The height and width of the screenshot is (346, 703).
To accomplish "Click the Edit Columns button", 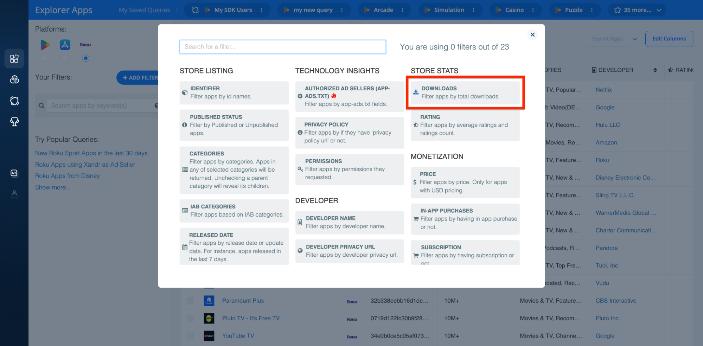I will click(x=669, y=39).
